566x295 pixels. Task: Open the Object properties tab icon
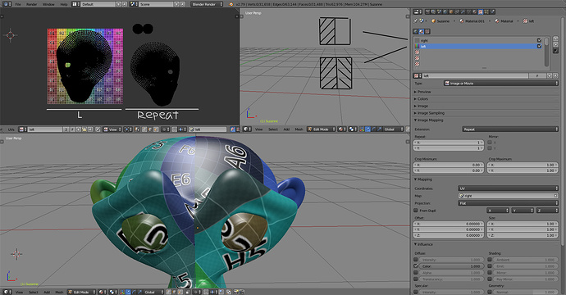[x=451, y=11]
